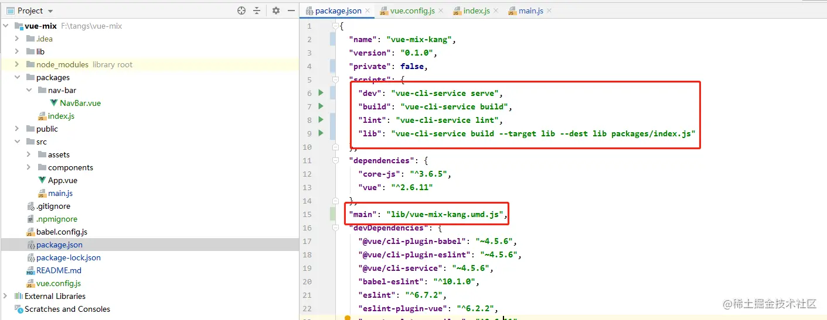Close the index.js tab
The image size is (827, 320).
[x=496, y=11]
